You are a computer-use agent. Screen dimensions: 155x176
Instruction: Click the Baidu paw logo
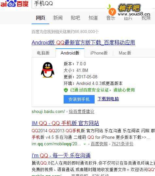click(12, 3)
